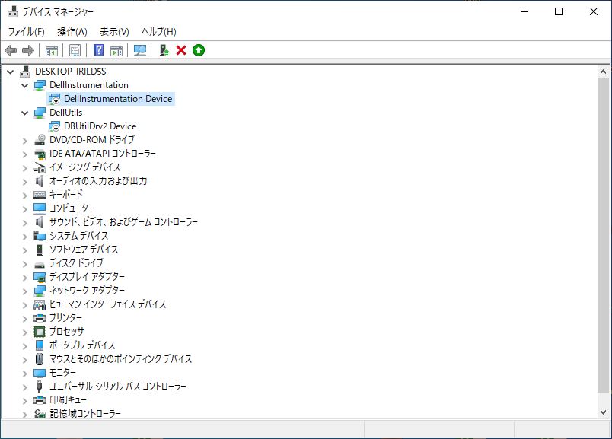
Task: Select the プロセッサ category
Action: pyautogui.click(x=68, y=331)
